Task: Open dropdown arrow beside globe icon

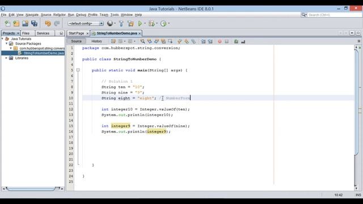Action: click(115, 23)
